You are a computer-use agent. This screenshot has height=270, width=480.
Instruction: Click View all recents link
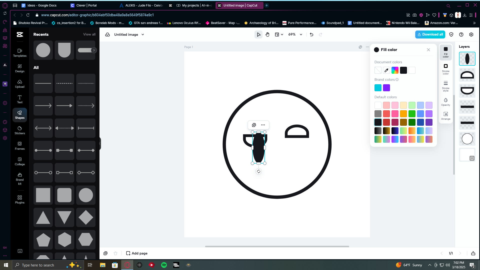89,34
